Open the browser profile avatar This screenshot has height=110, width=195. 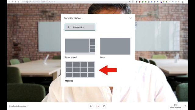pyautogui.click(x=183, y=2)
